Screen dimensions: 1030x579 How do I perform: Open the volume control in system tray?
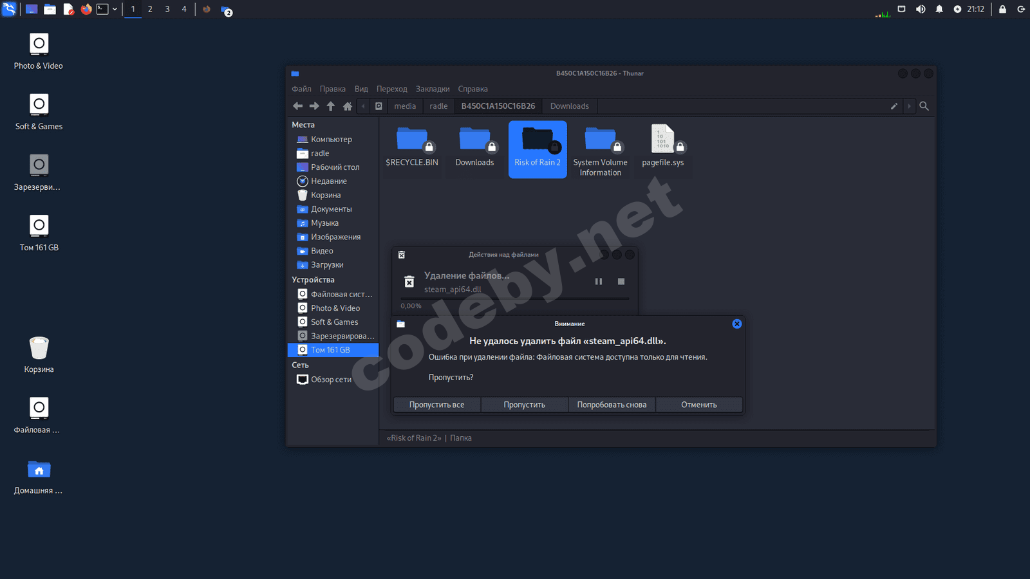(x=921, y=9)
